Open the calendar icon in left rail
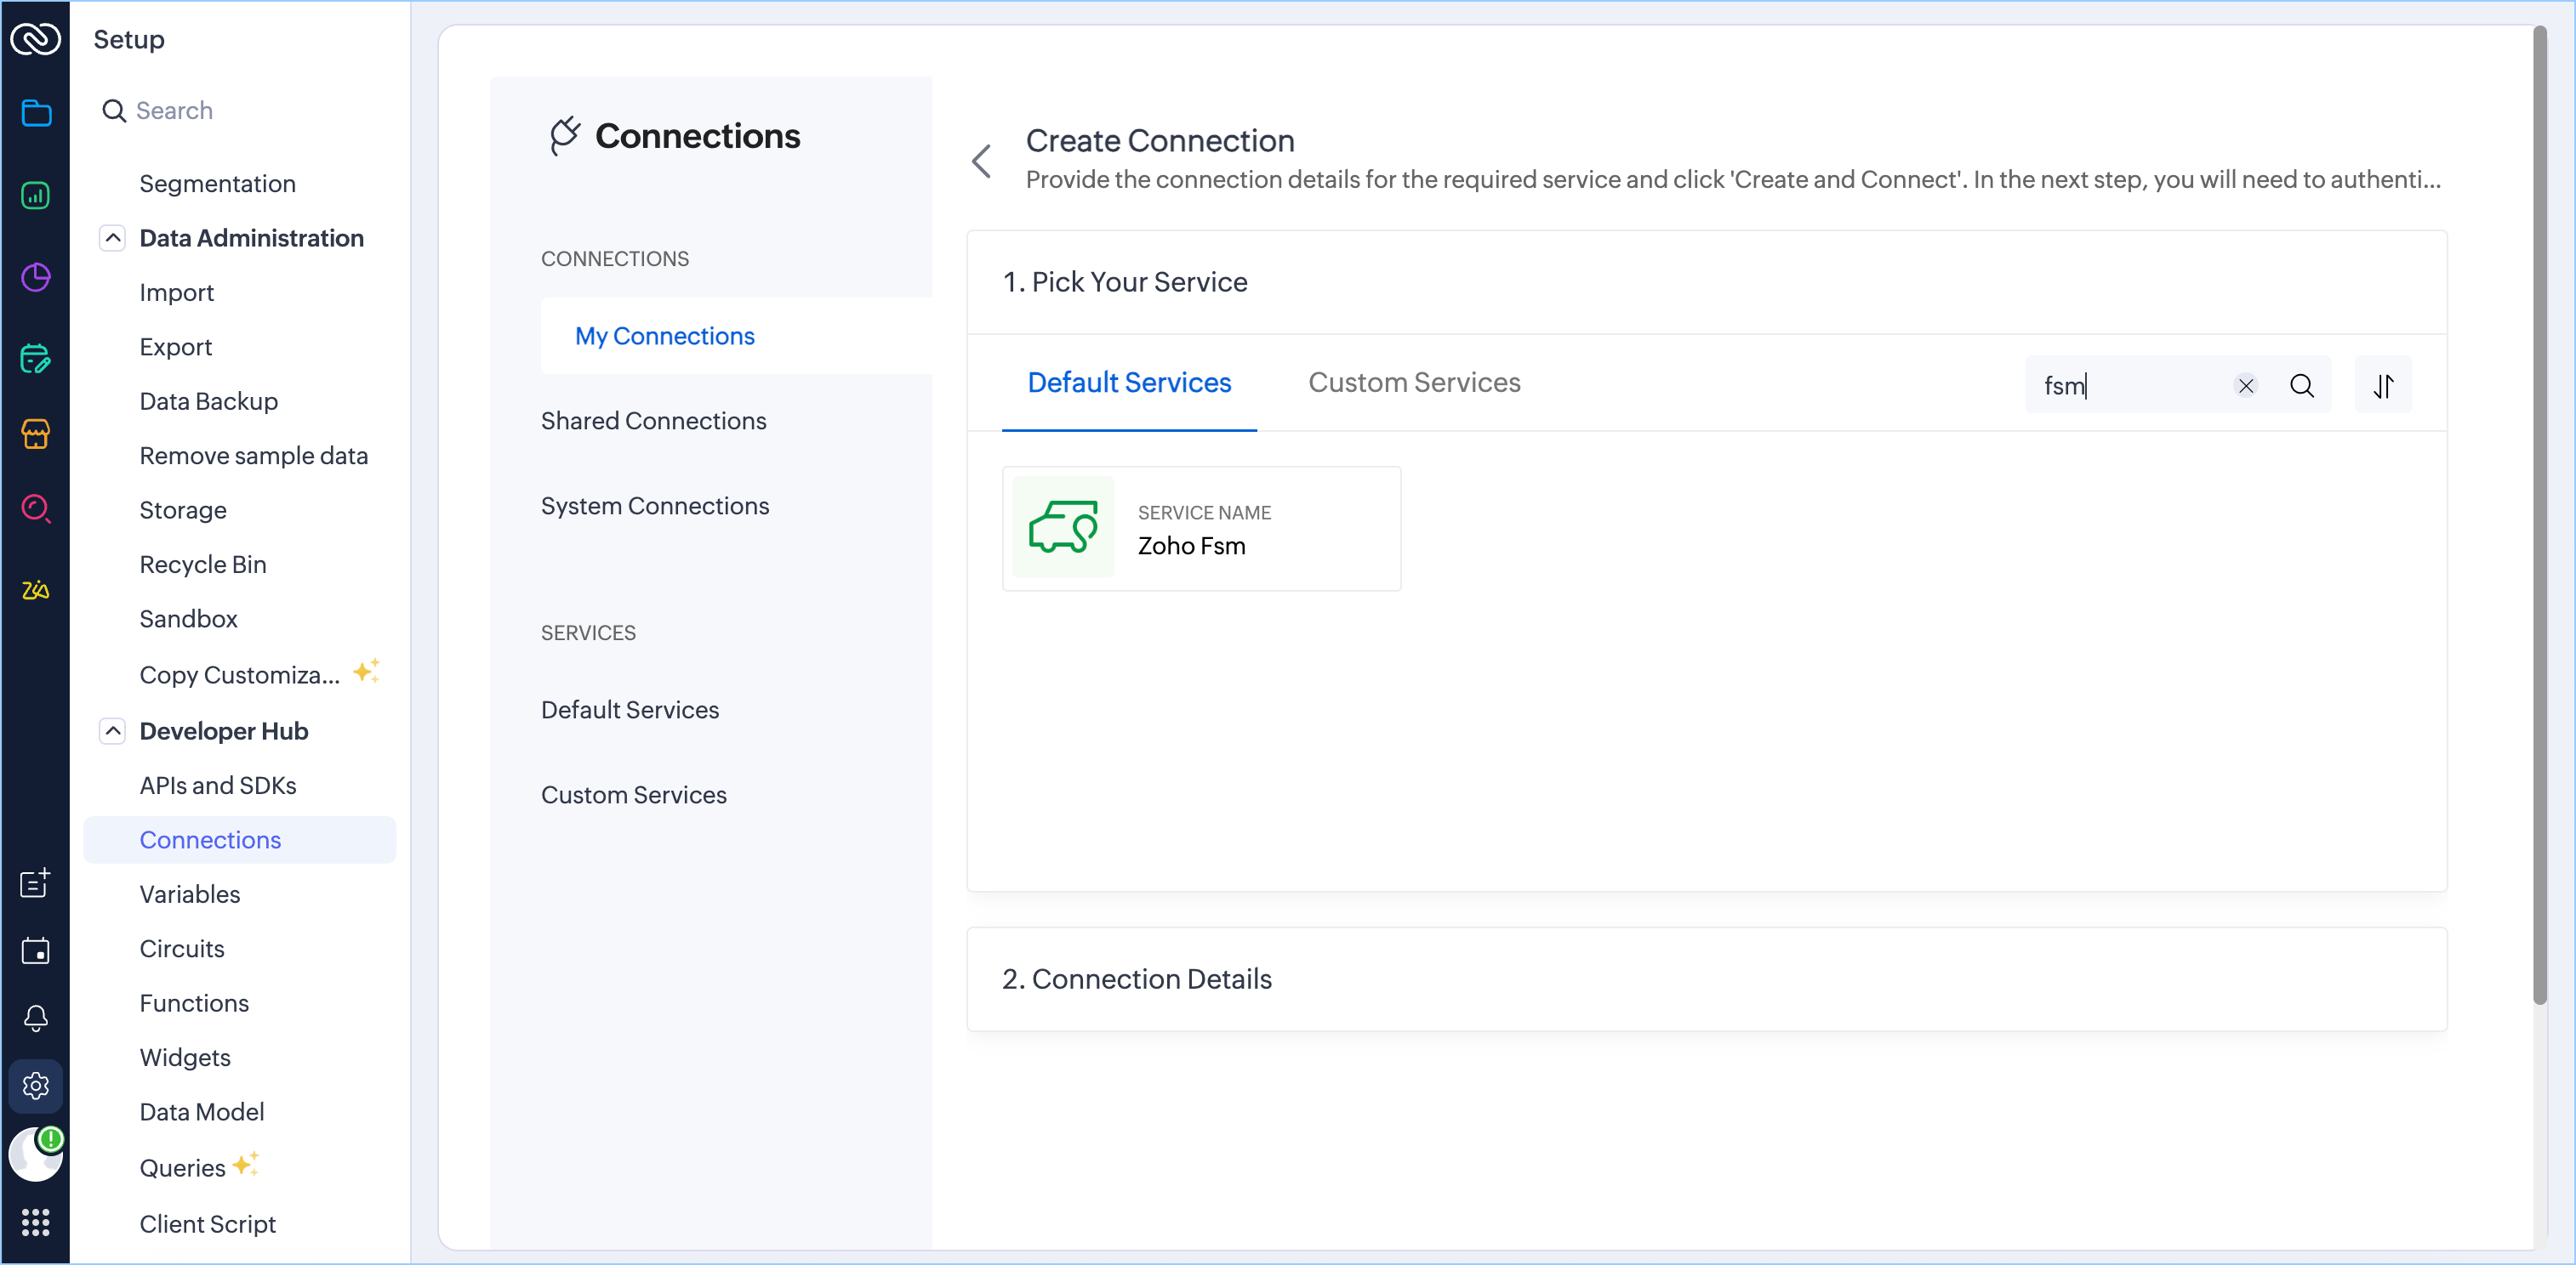 pyautogui.click(x=35, y=950)
